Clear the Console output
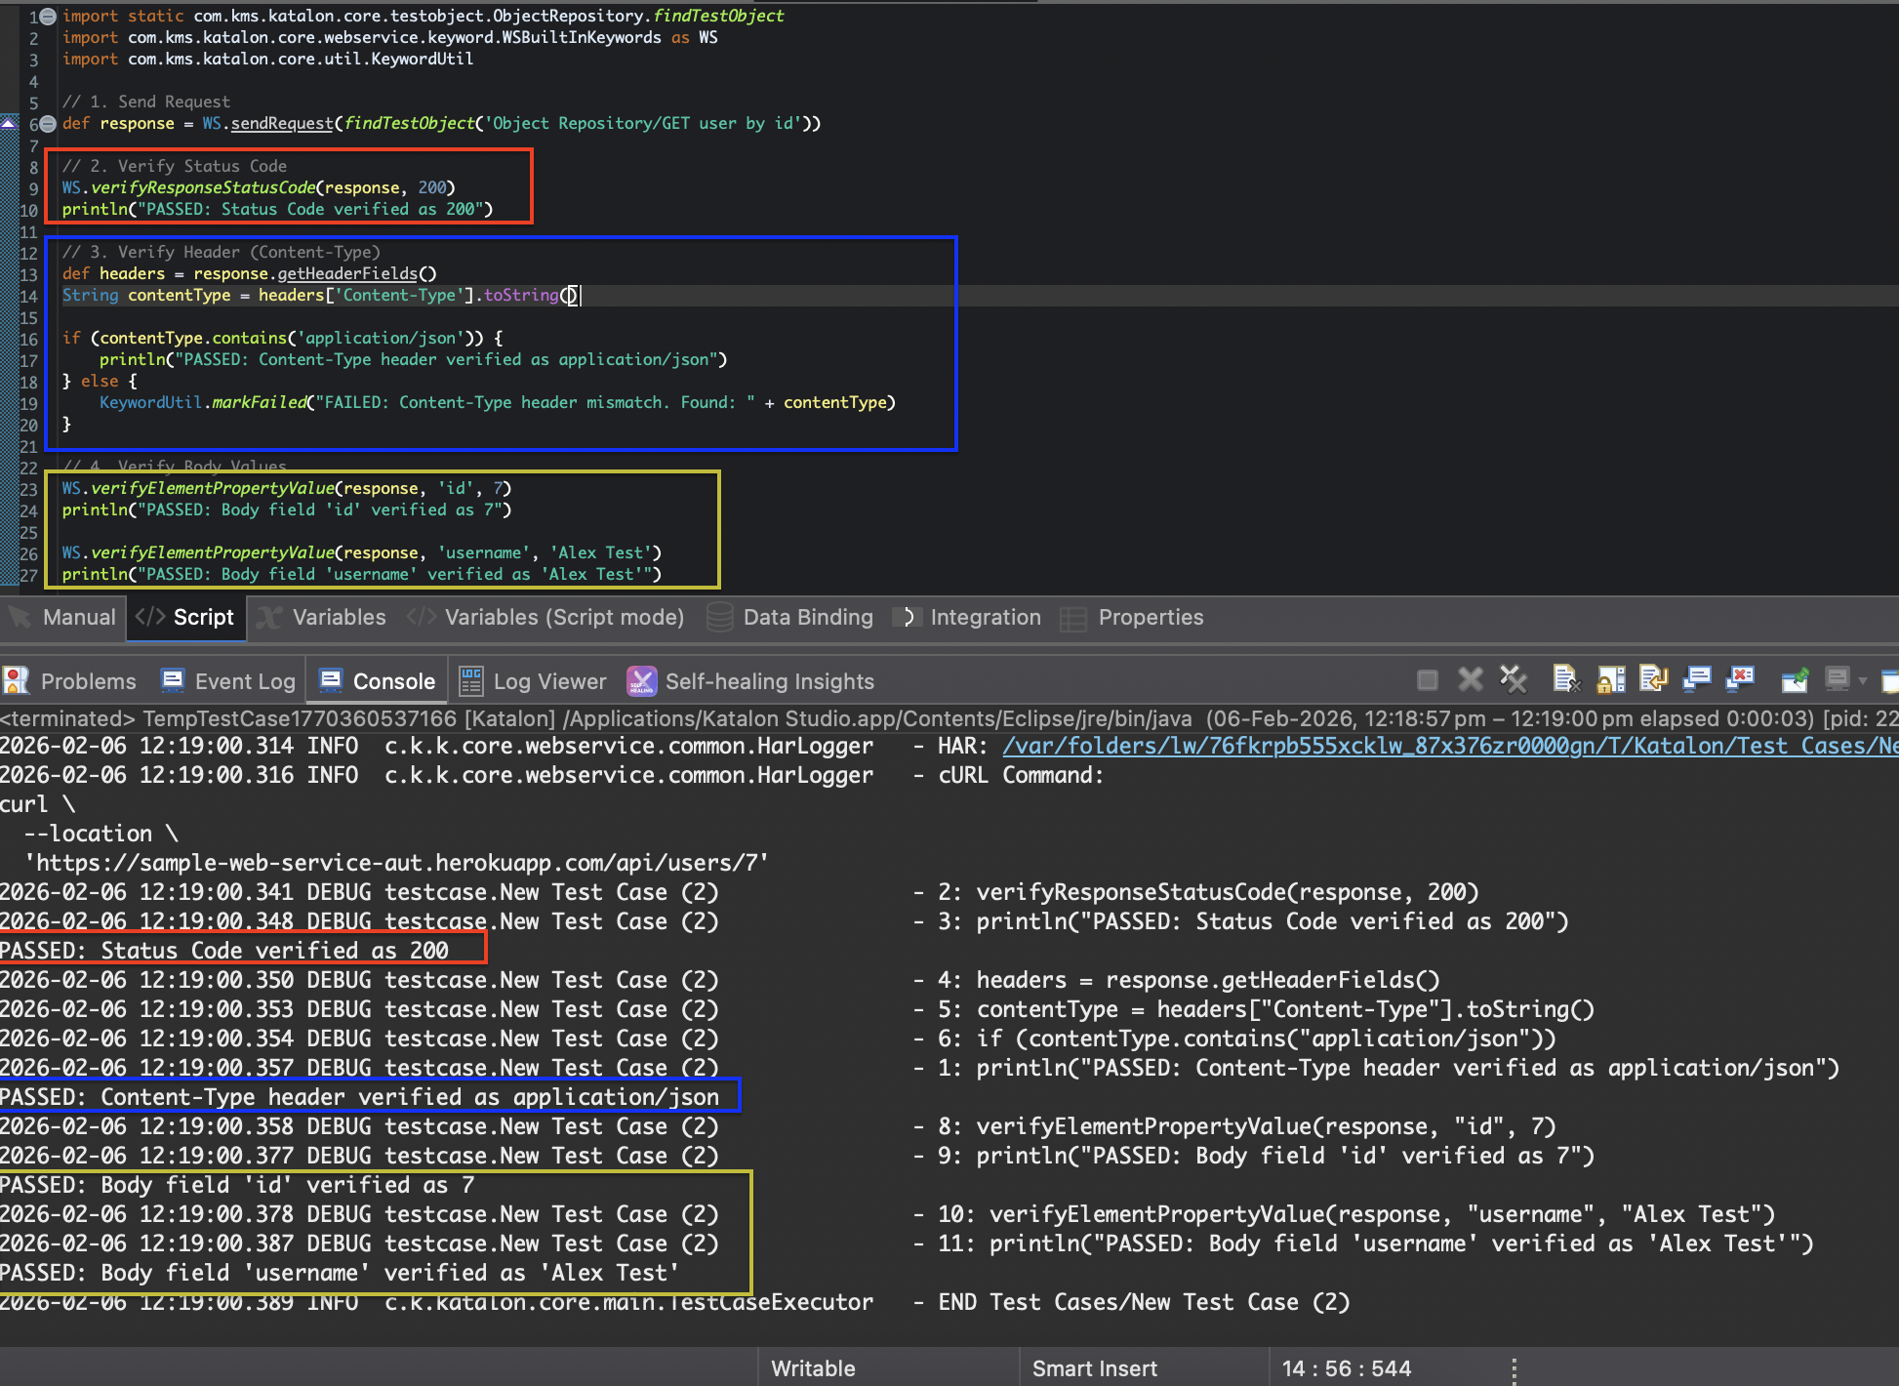The width and height of the screenshot is (1899, 1386). pyautogui.click(x=1565, y=679)
